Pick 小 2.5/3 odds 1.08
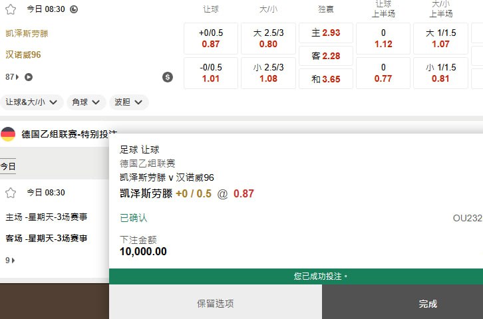The height and width of the screenshot is (319, 483). pos(268,73)
